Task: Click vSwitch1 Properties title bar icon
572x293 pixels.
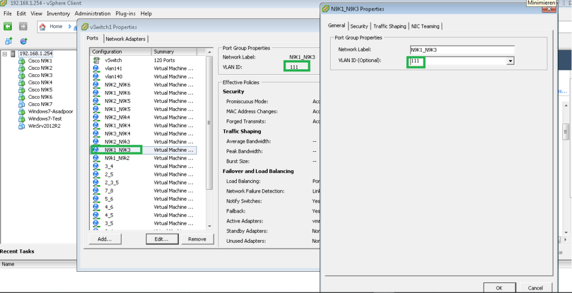Action: click(85, 27)
